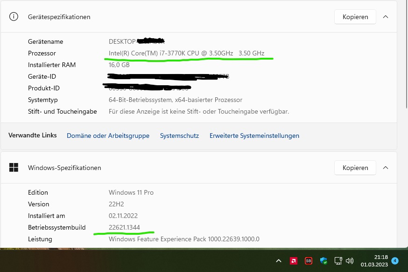Click the Gerätename label
Image resolution: width=408 pixels, height=272 pixels.
(x=46, y=41)
